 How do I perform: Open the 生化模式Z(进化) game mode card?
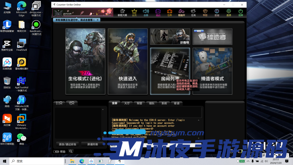coord(85,62)
